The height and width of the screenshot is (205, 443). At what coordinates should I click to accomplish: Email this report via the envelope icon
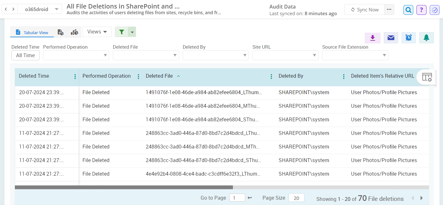point(391,38)
